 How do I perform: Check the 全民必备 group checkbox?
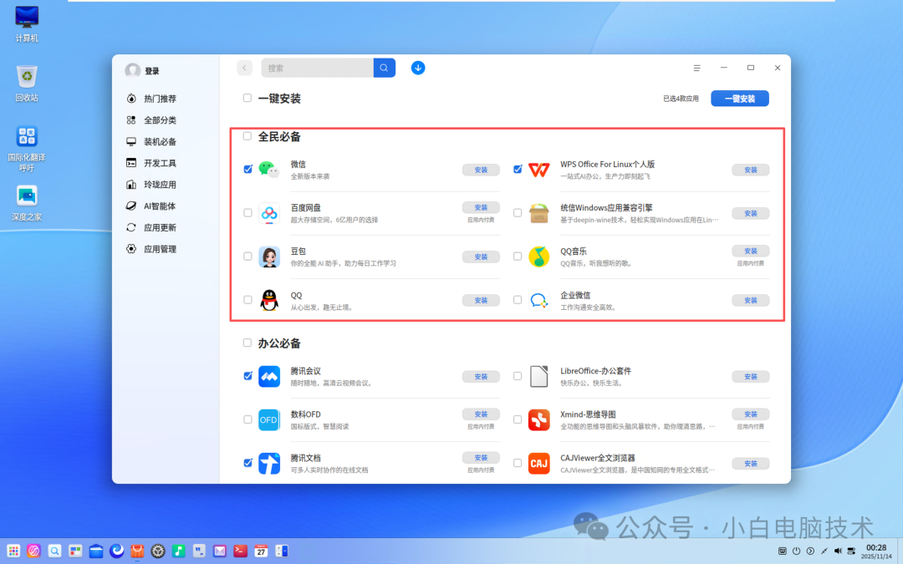(247, 135)
